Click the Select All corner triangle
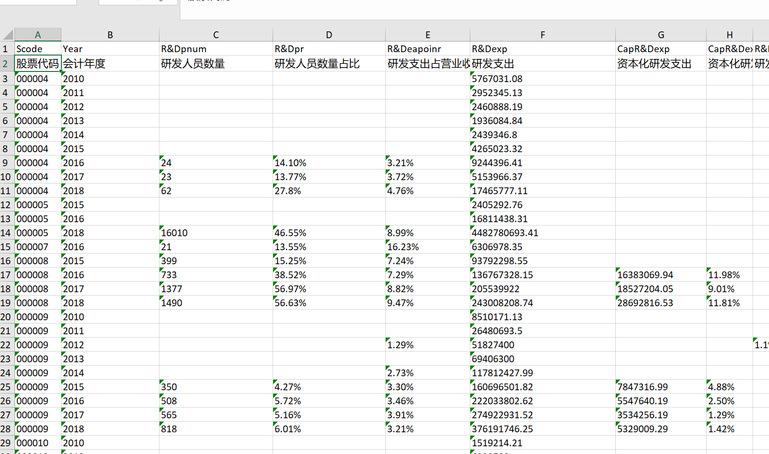This screenshot has width=769, height=454. point(8,35)
